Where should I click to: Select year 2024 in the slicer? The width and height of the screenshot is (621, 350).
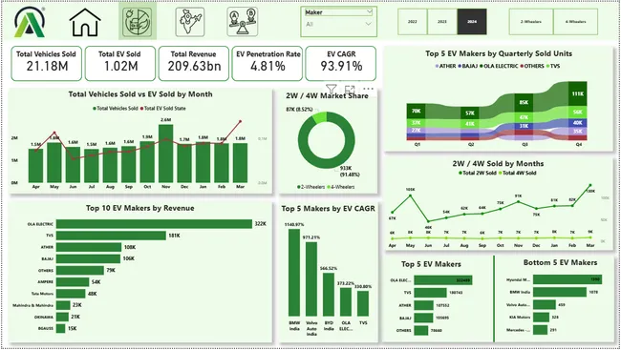click(472, 22)
